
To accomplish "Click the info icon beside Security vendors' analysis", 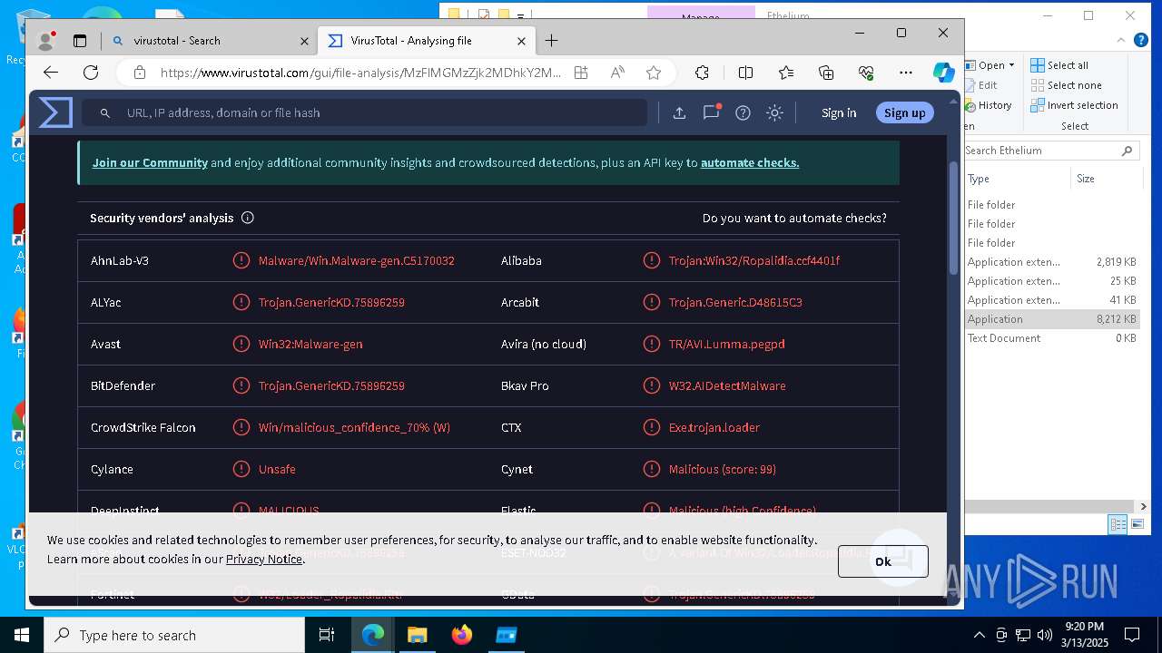I will pos(248,218).
